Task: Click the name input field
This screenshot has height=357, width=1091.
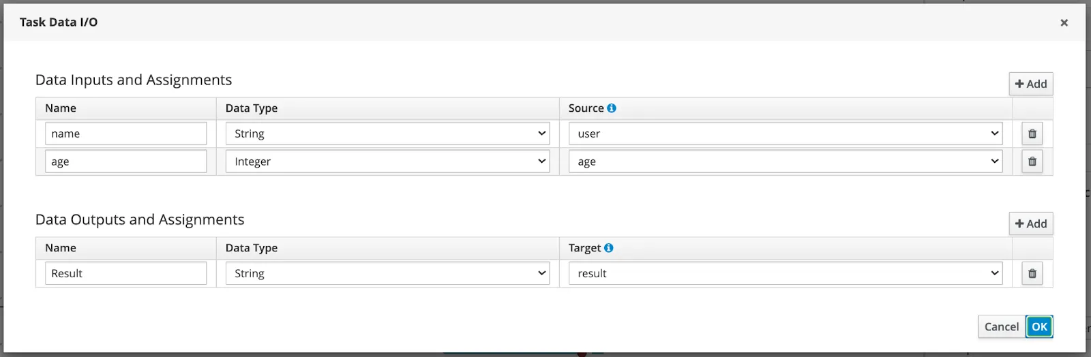Action: (125, 134)
